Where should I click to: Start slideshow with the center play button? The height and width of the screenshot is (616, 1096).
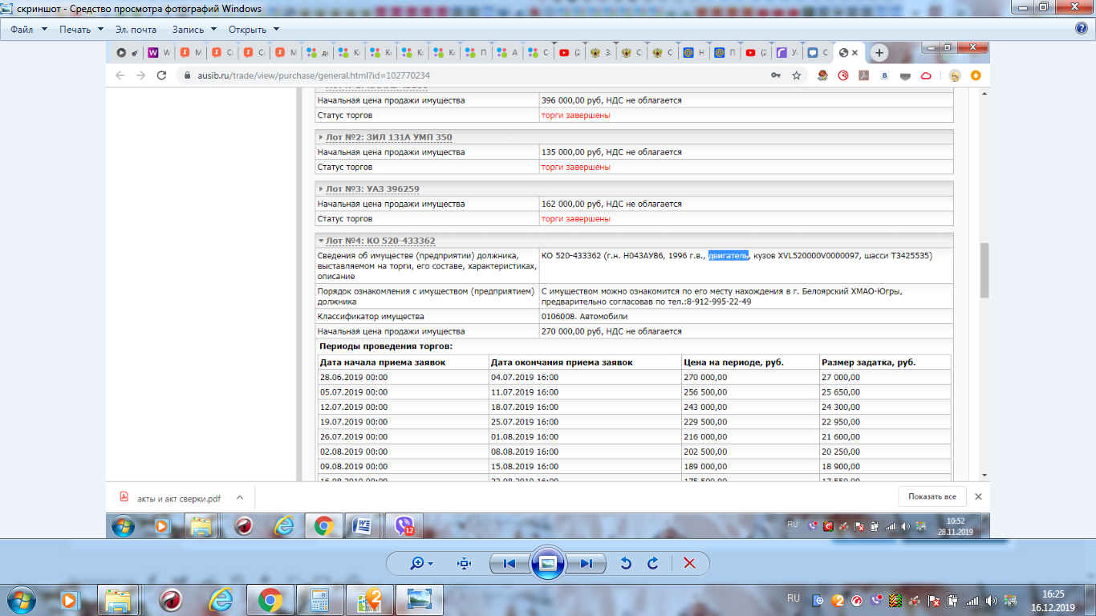[x=548, y=563]
